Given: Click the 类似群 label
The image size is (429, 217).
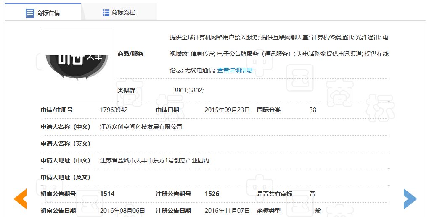Looking at the screenshot, I should click(126, 90).
